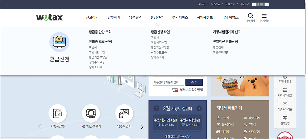
Task: Click the coin mascot banner image
Action: [240, 85]
